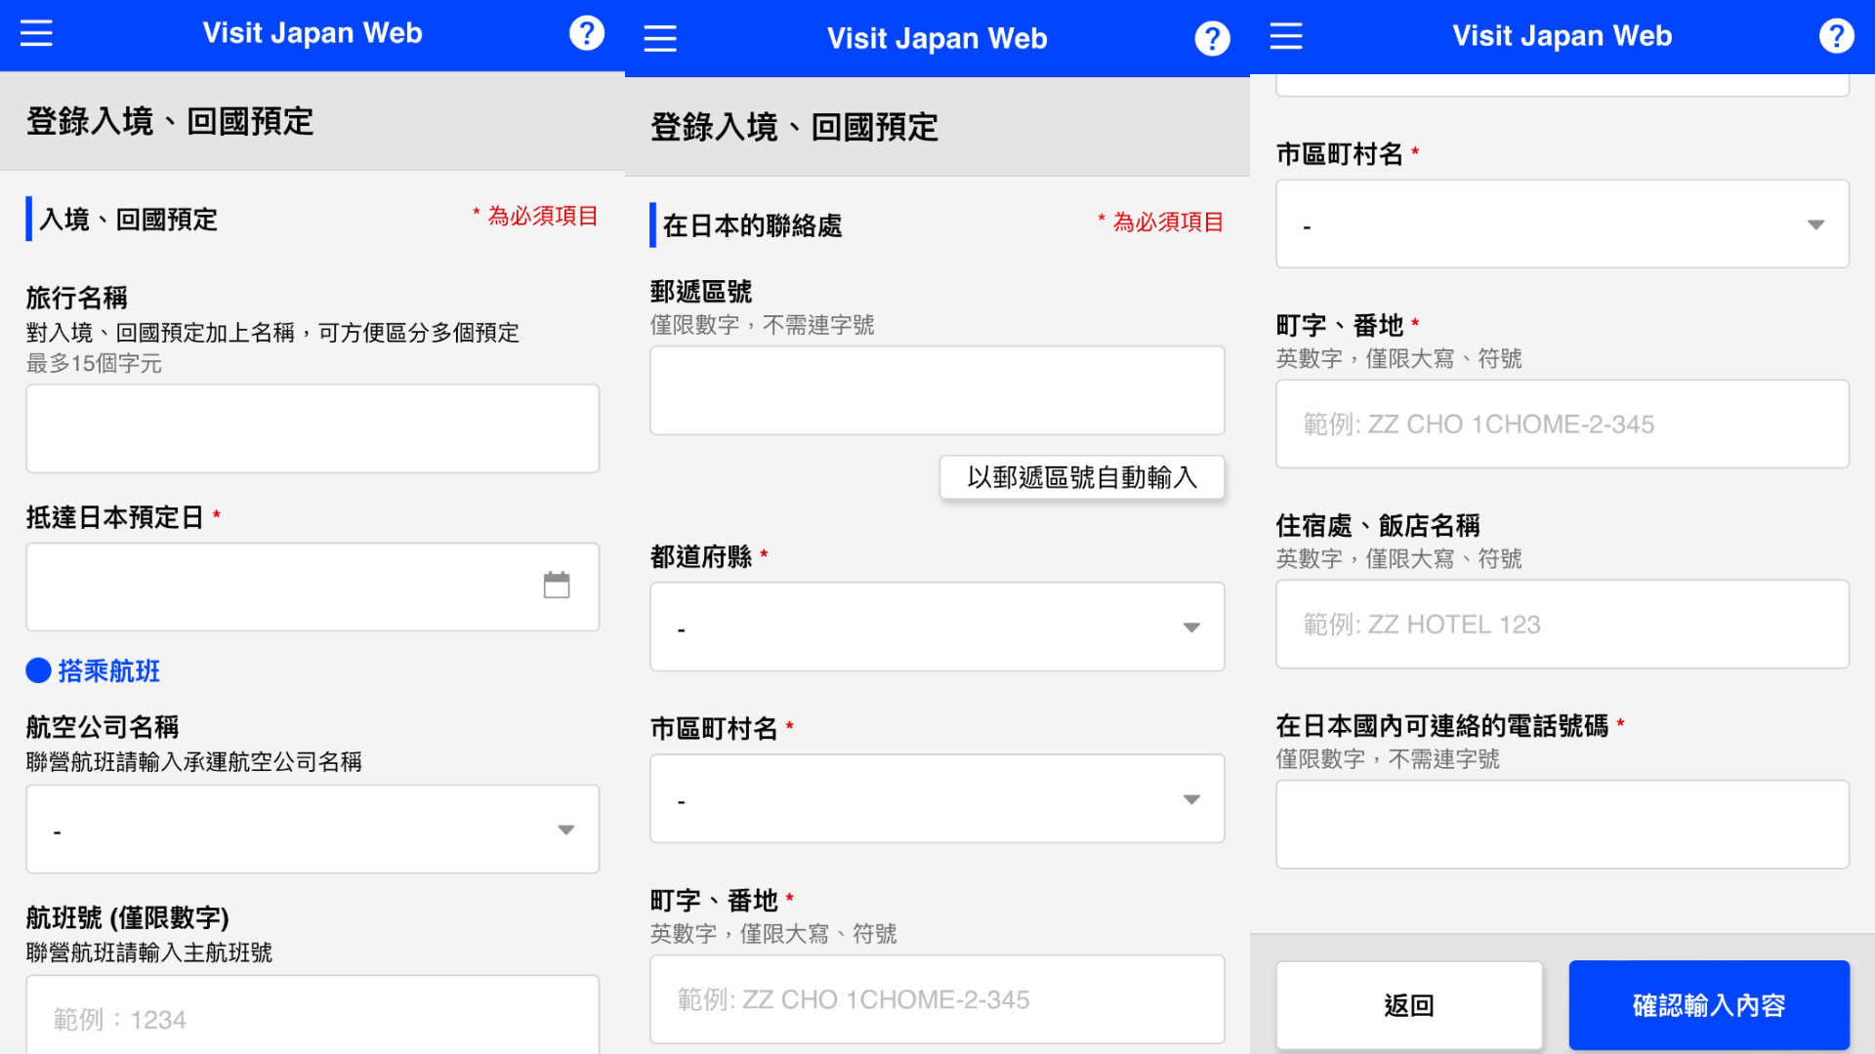Click 聯營航班請輸入主航班號 hint
Screen dimensions: 1875x1054
[x=149, y=952]
